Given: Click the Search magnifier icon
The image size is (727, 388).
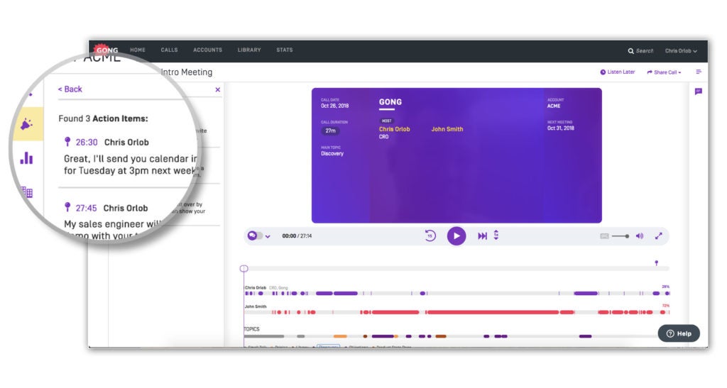Looking at the screenshot, I should tap(630, 51).
